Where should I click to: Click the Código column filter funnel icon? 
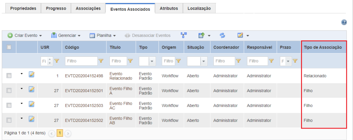(101, 61)
